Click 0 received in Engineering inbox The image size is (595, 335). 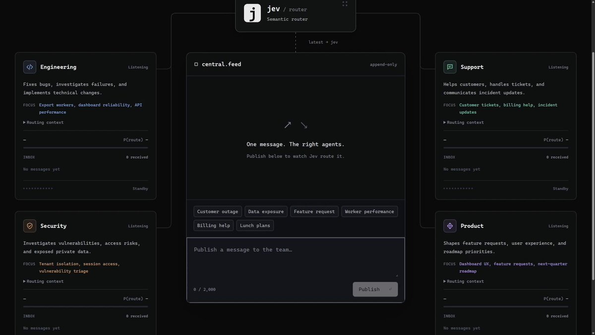point(137,157)
